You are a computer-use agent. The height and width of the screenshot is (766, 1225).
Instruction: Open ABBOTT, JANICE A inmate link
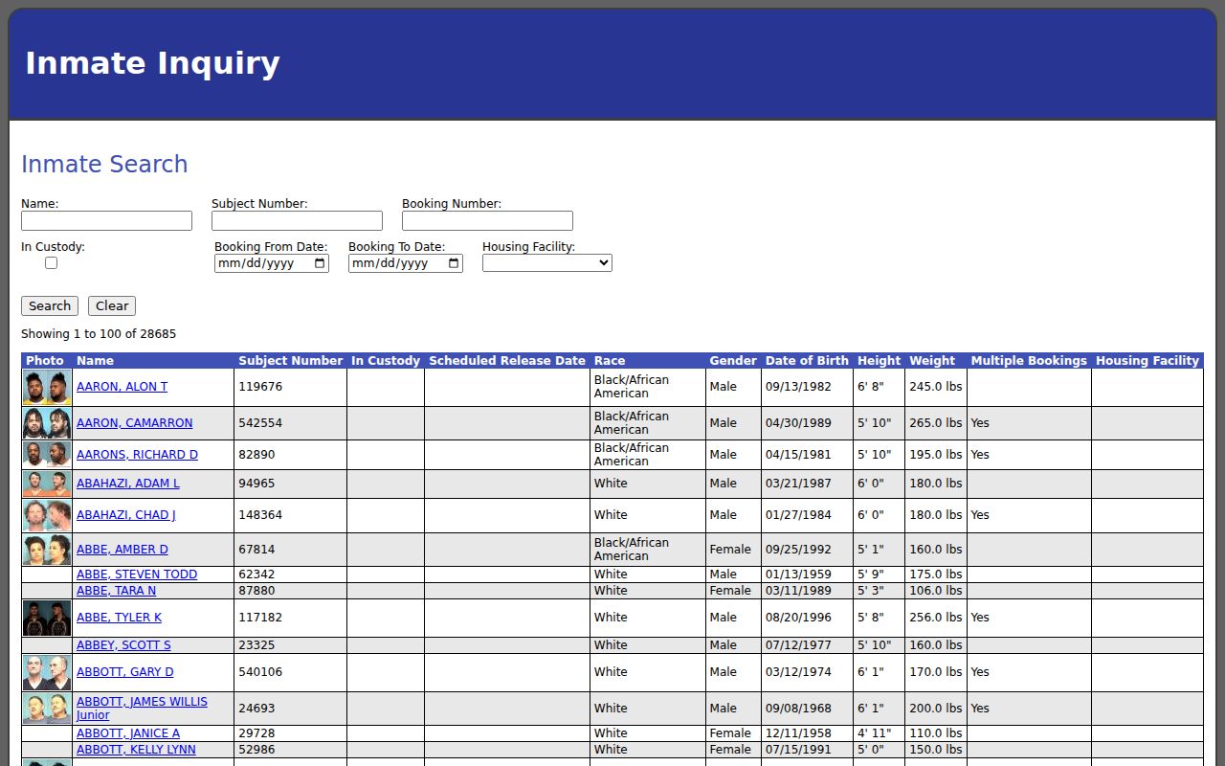128,733
